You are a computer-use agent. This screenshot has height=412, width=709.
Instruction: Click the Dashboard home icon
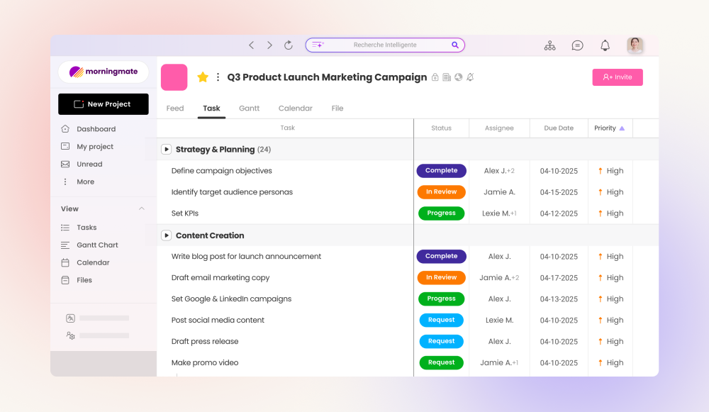click(x=65, y=129)
